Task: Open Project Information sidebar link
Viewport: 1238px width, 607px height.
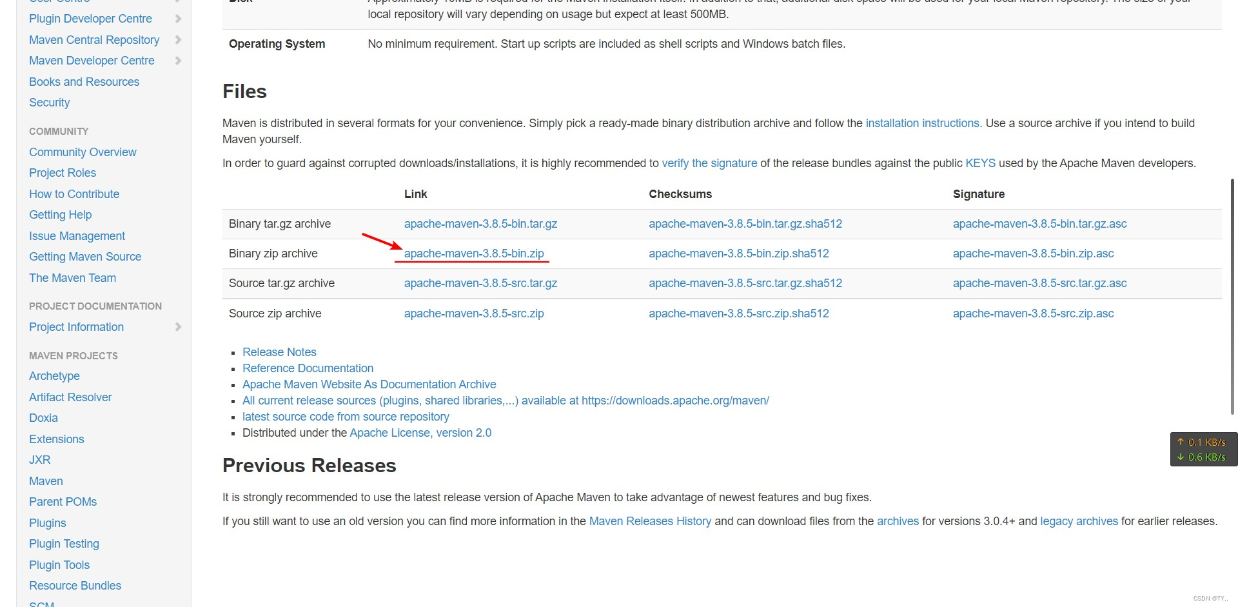Action: click(76, 327)
